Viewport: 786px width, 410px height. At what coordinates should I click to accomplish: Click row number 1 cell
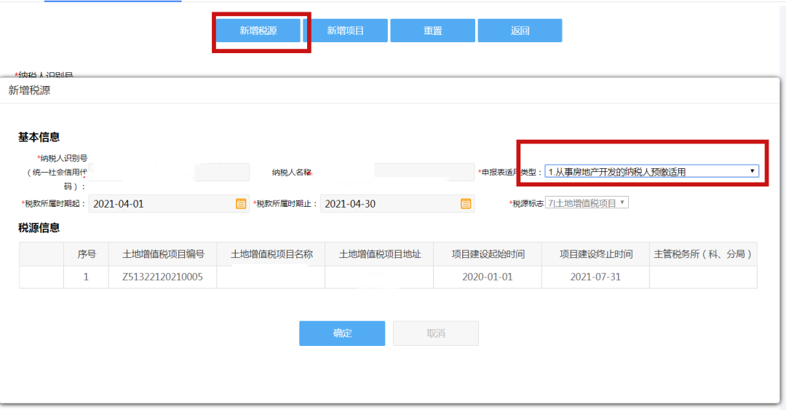[x=86, y=277]
